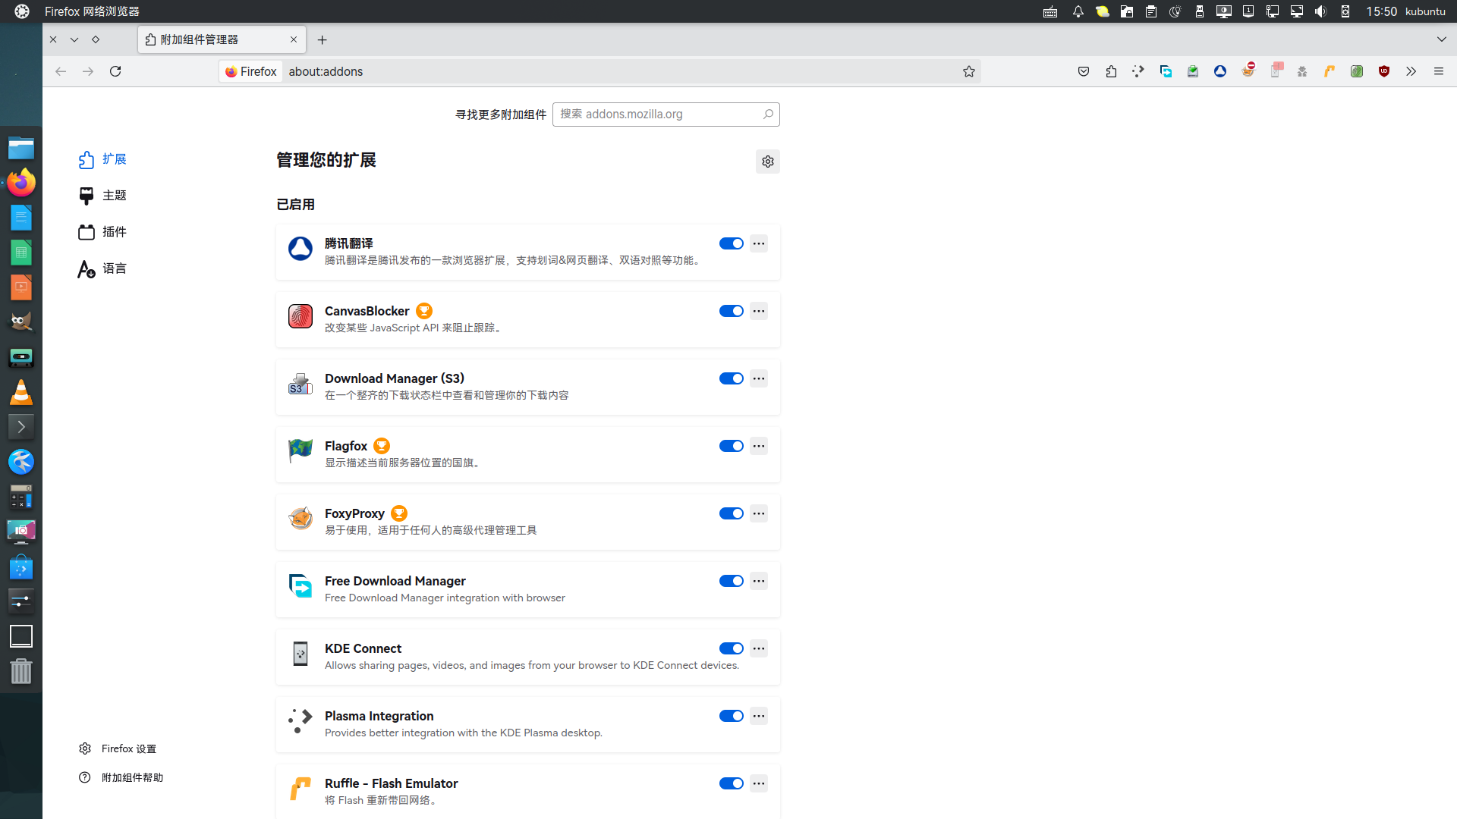The image size is (1457, 819).
Task: List all tabs dropdown arrow
Action: point(1441,39)
